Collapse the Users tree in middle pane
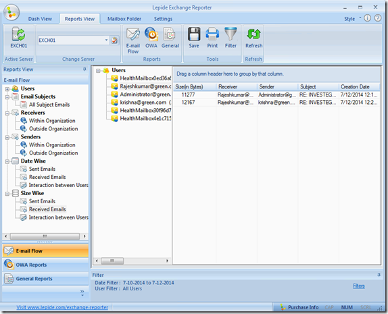Image resolution: width=388 pixels, height=314 pixels. (x=98, y=71)
